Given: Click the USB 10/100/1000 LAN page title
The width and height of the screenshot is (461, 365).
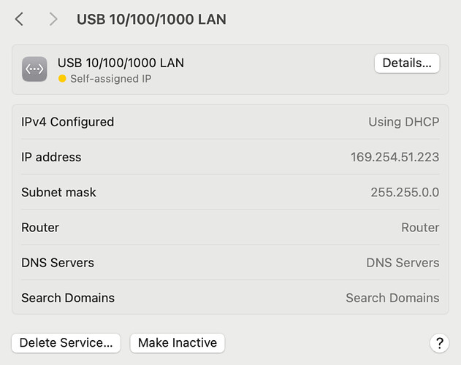Looking at the screenshot, I should tap(151, 20).
